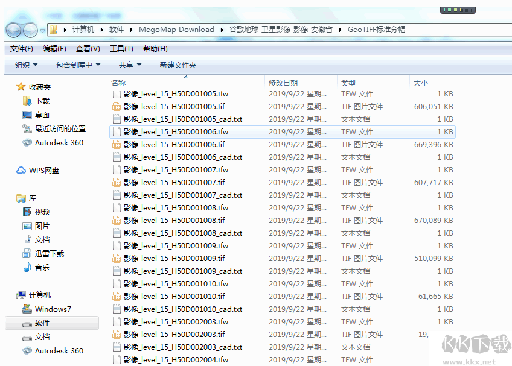Image resolution: width=512 pixels, height=366 pixels.
Task: Open 最近访问的位置 in the sidebar
Action: click(x=54, y=129)
